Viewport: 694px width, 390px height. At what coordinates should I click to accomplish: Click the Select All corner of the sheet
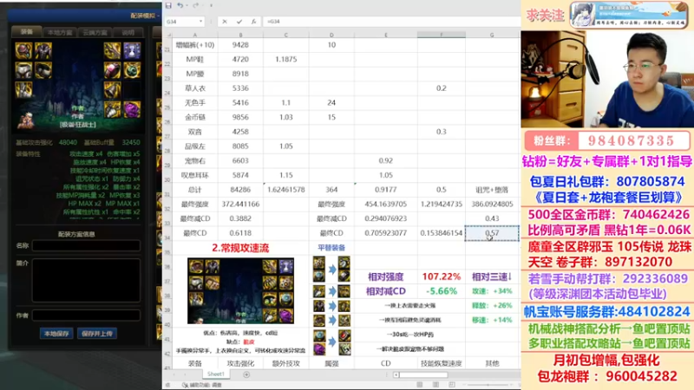pyautogui.click(x=168, y=35)
